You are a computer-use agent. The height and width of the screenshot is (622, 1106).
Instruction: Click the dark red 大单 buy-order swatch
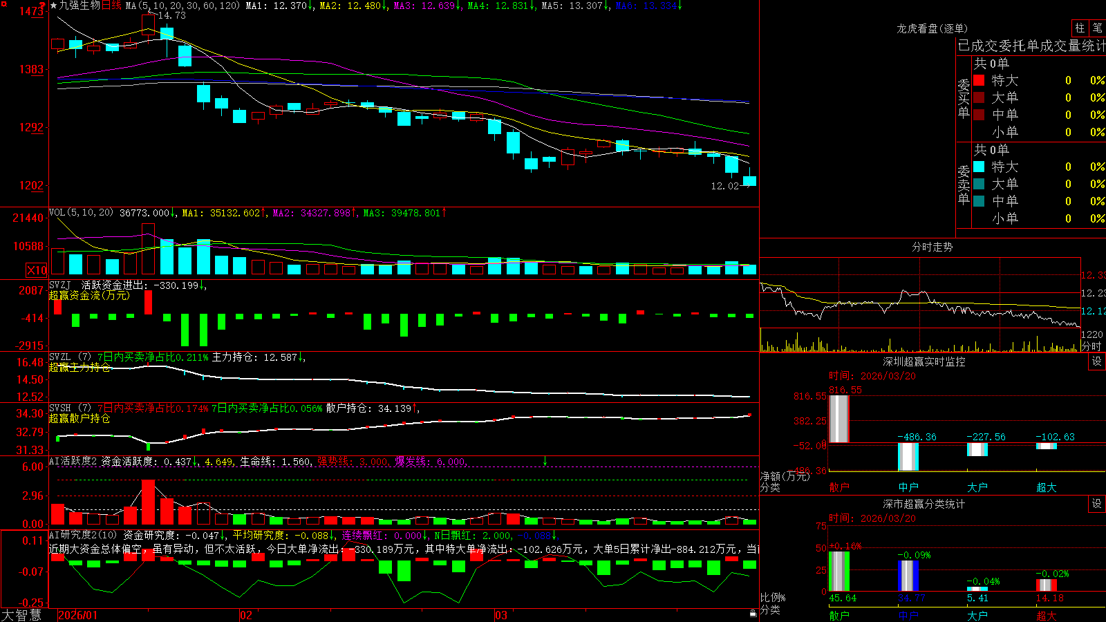[x=979, y=97]
